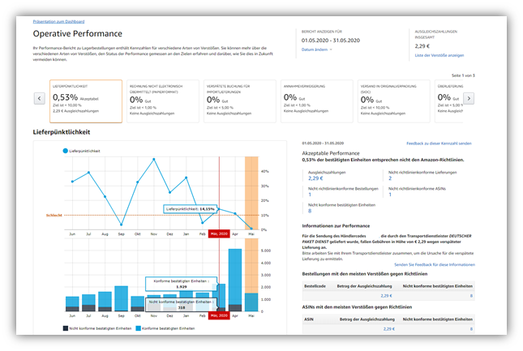Open Nicht richtlinienkonforme Lieferungen count 2
The height and width of the screenshot is (351, 523).
click(x=390, y=178)
